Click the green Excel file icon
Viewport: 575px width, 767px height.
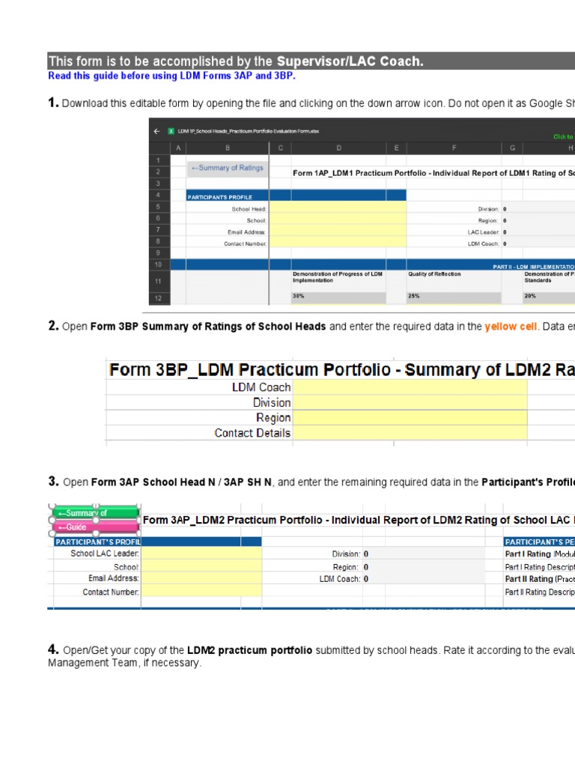[171, 131]
